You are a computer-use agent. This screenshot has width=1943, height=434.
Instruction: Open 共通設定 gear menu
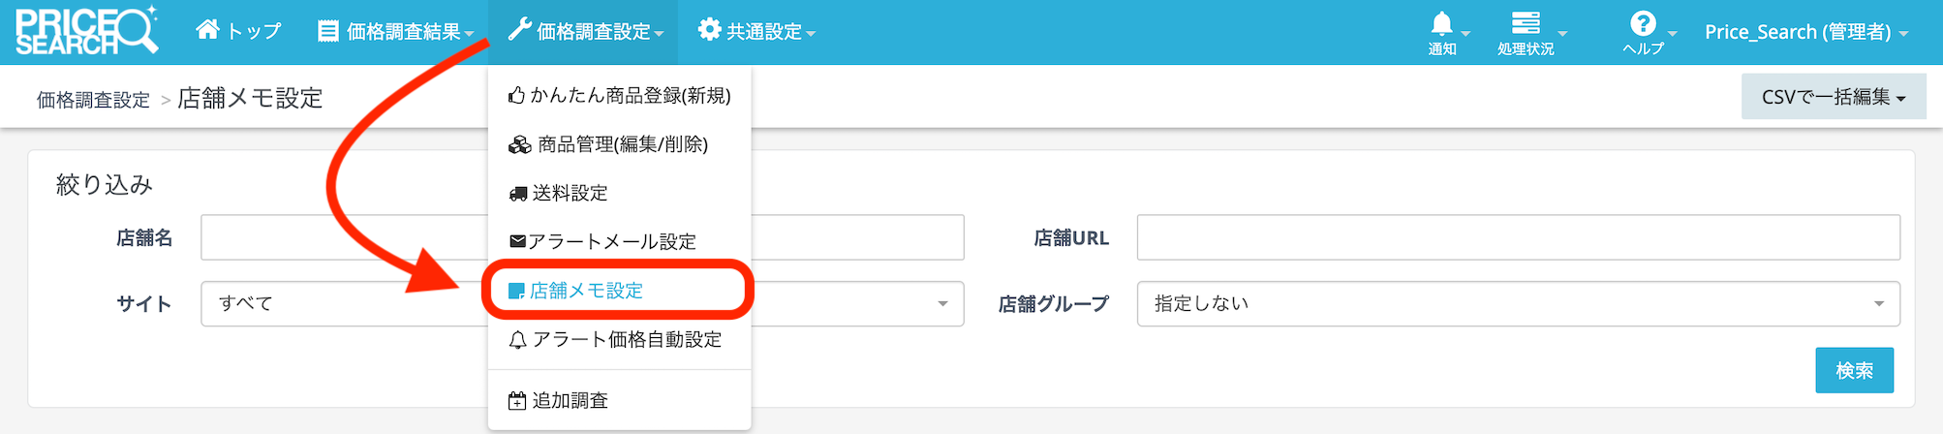tap(709, 30)
